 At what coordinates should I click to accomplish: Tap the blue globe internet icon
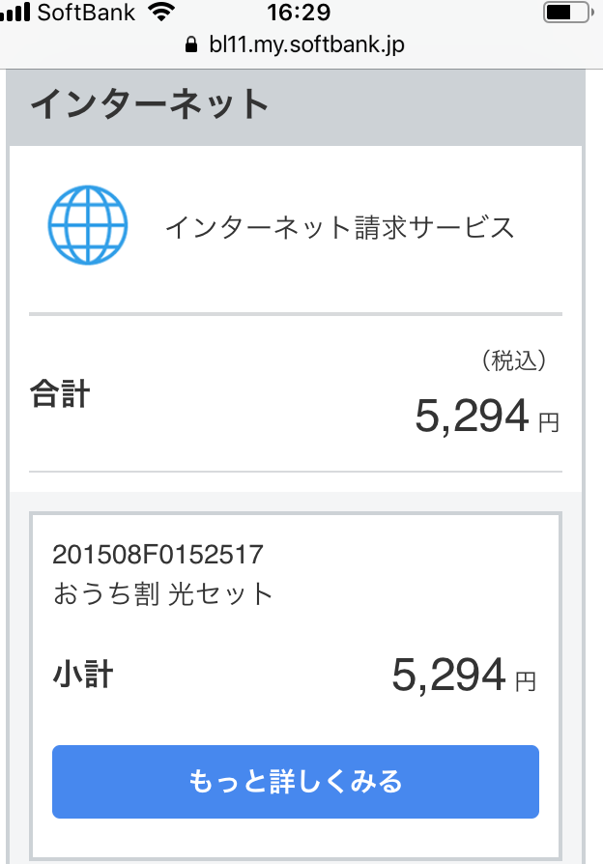[x=88, y=225]
